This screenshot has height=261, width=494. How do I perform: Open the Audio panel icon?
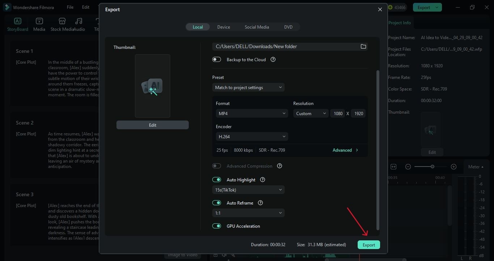[79, 21]
